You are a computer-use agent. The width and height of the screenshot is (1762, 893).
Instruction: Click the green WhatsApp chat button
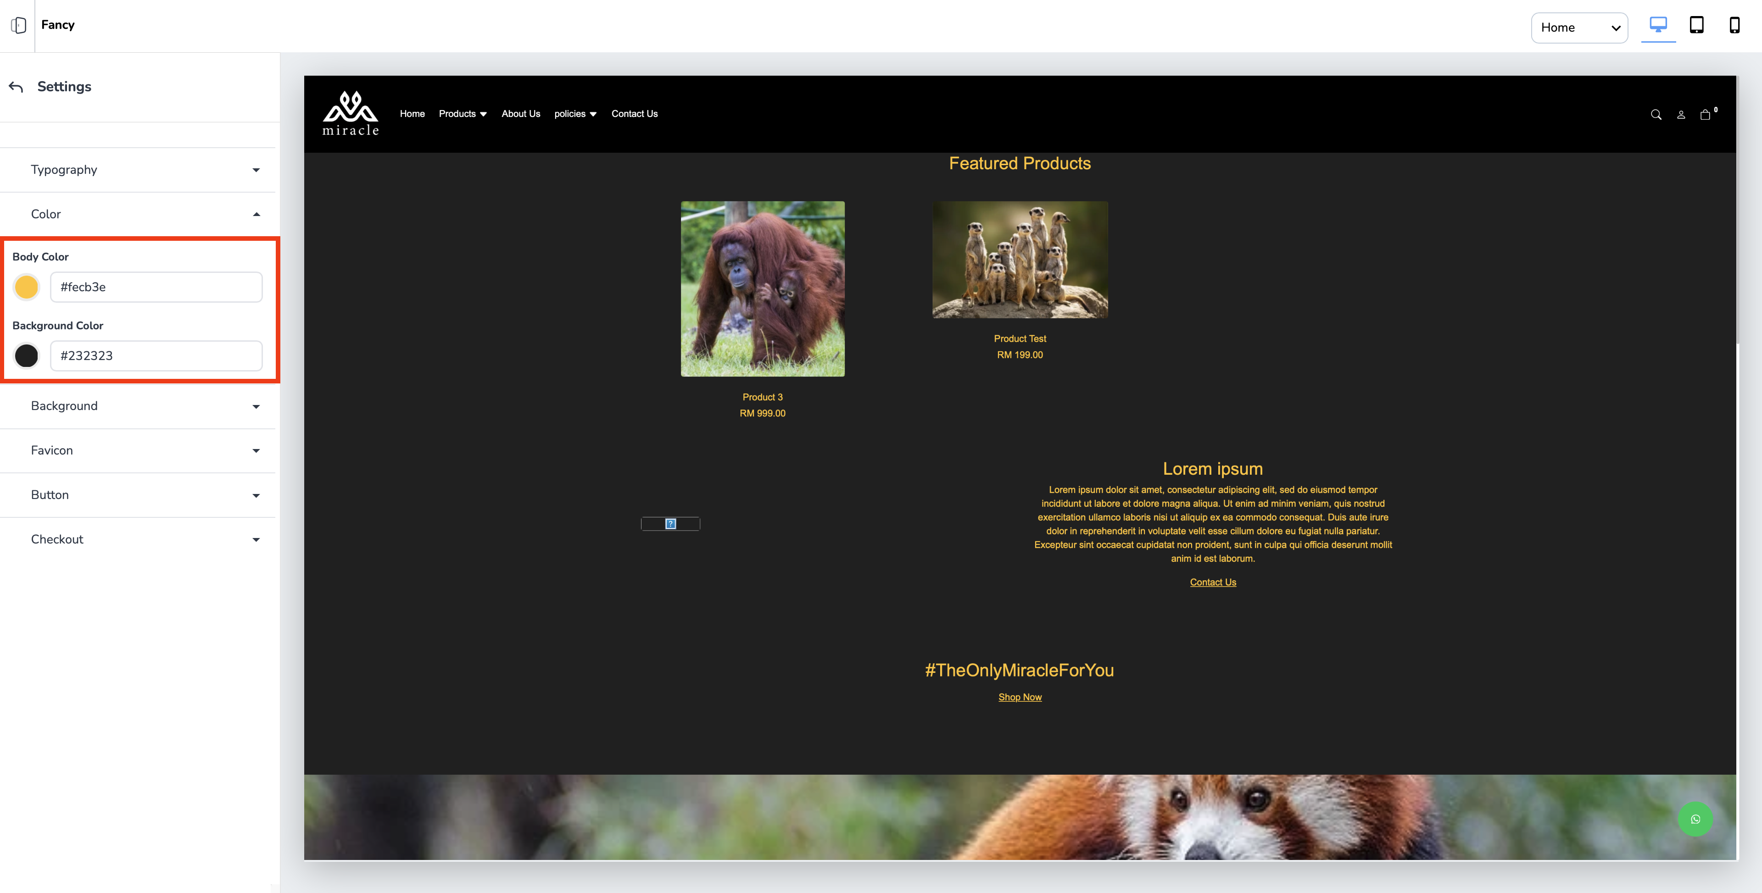[1695, 819]
